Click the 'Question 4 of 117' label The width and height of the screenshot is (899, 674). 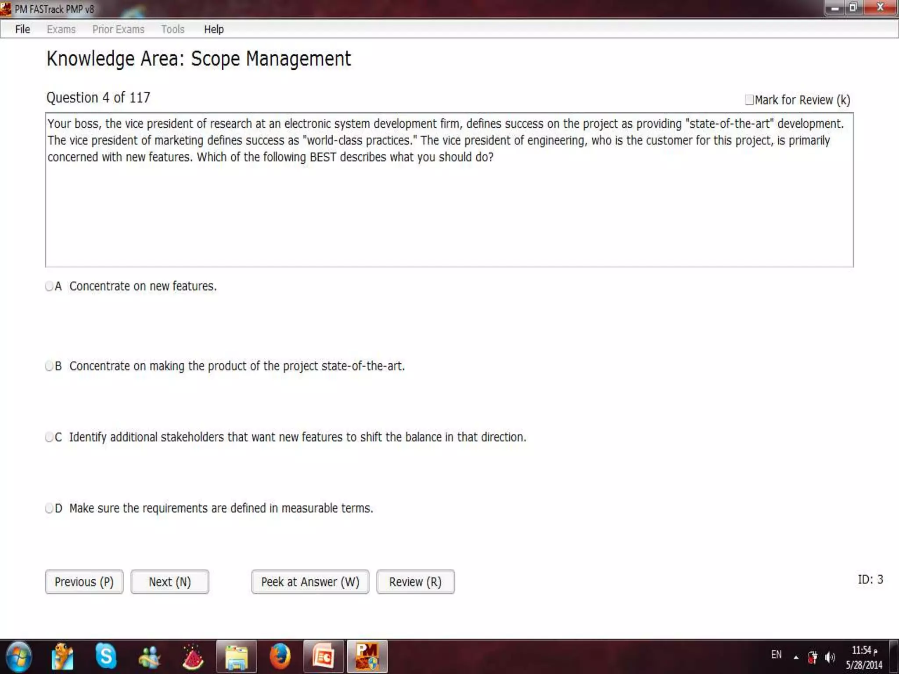click(98, 97)
